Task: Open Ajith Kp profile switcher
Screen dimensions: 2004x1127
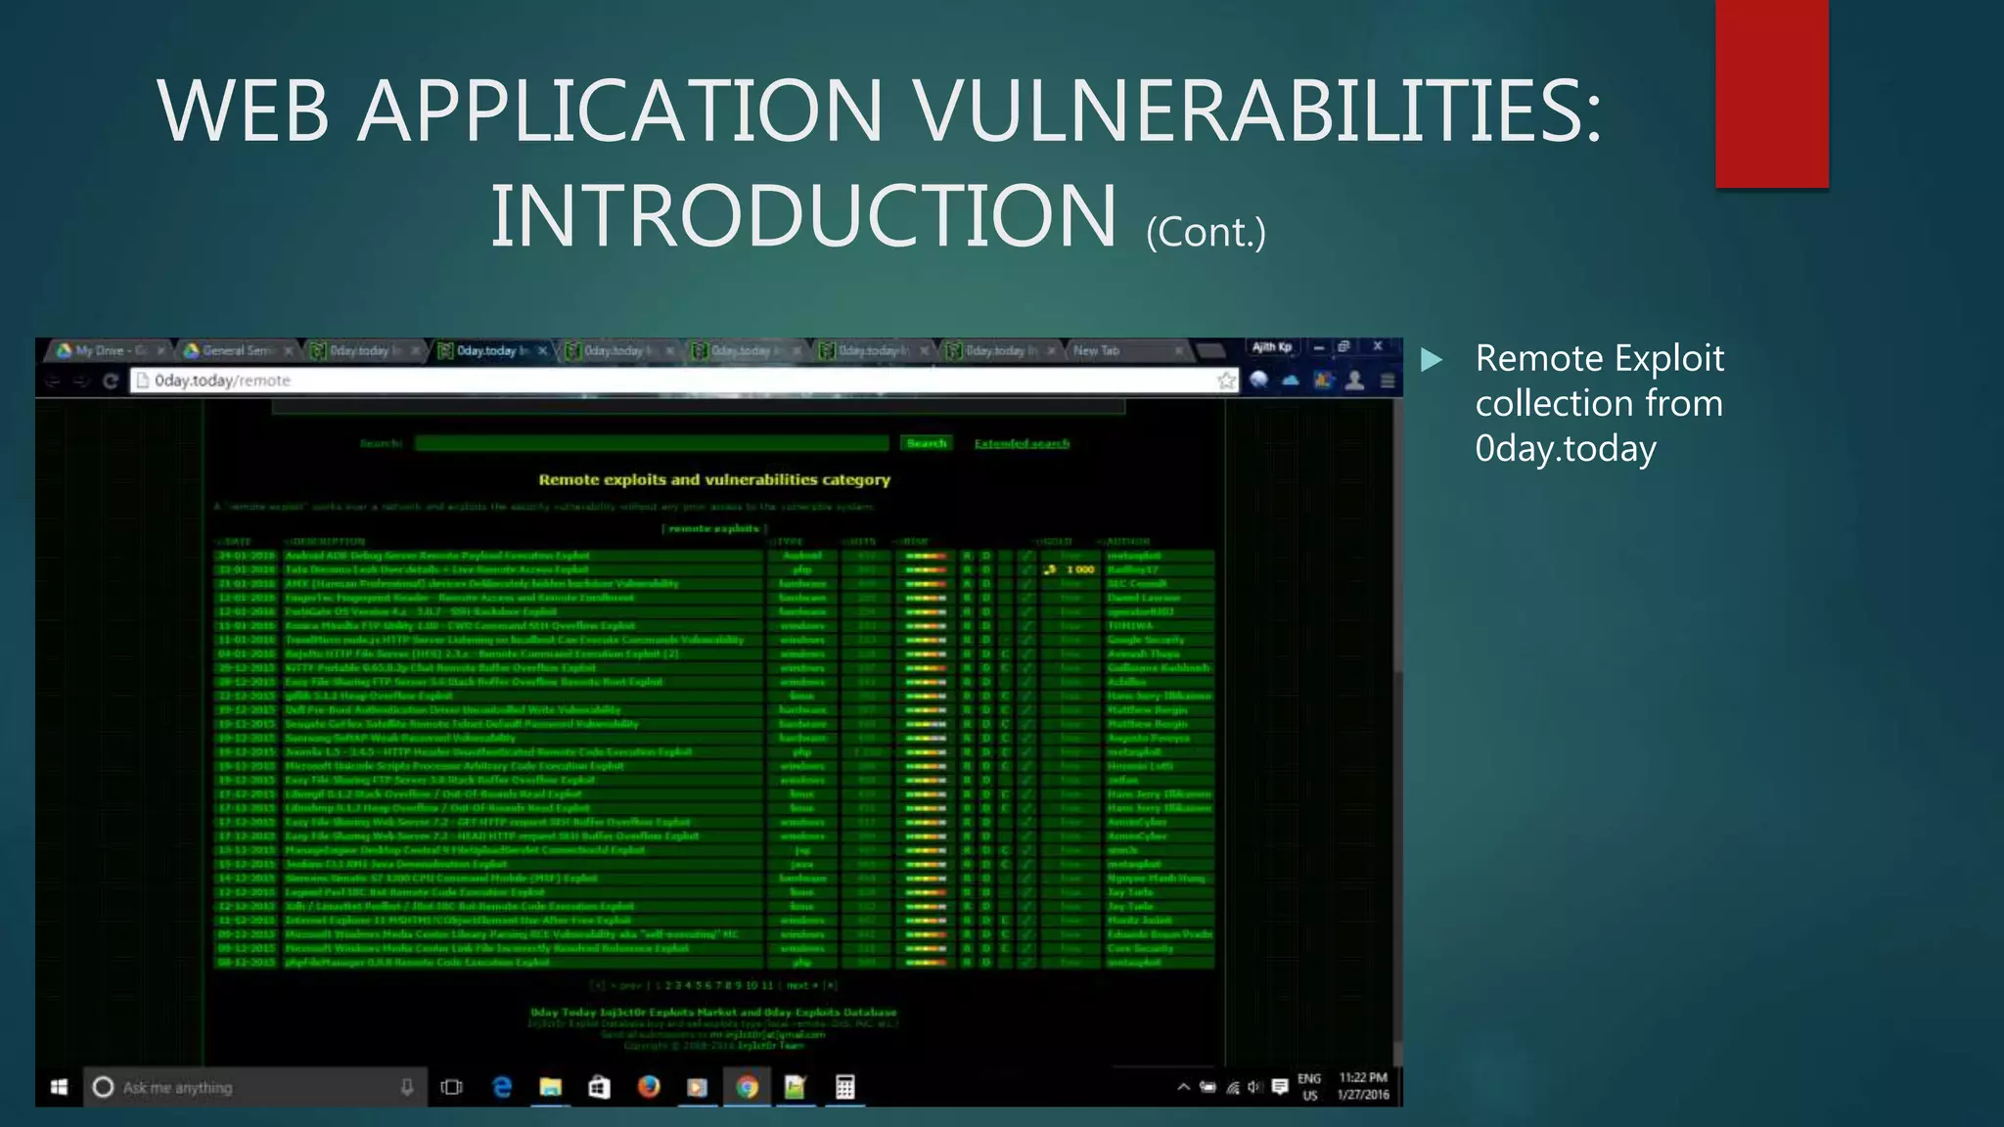Action: (x=1272, y=346)
